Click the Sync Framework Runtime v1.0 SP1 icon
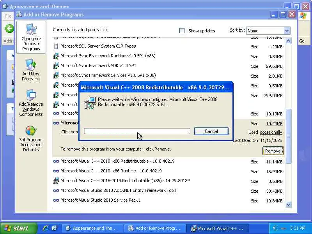 (56, 56)
